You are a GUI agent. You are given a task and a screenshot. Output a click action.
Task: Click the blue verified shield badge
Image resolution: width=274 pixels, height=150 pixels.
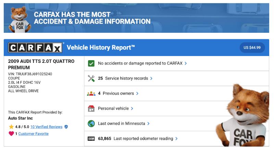pos(66,127)
